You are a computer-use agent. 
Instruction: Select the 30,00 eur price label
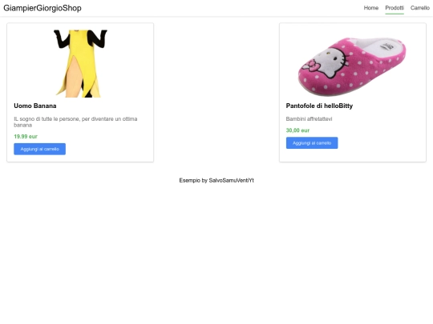coord(297,130)
